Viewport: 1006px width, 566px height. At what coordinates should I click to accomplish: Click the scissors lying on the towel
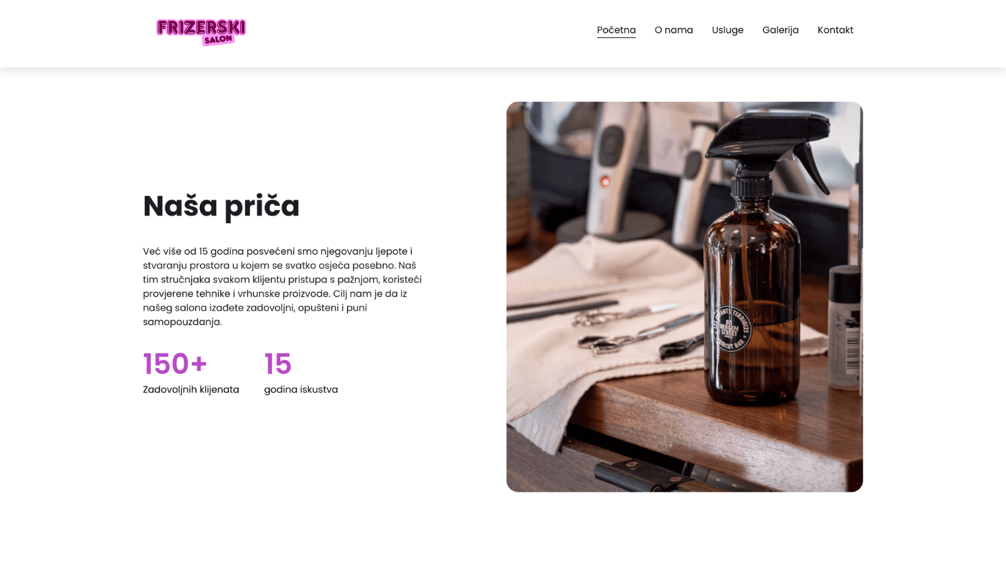click(616, 327)
